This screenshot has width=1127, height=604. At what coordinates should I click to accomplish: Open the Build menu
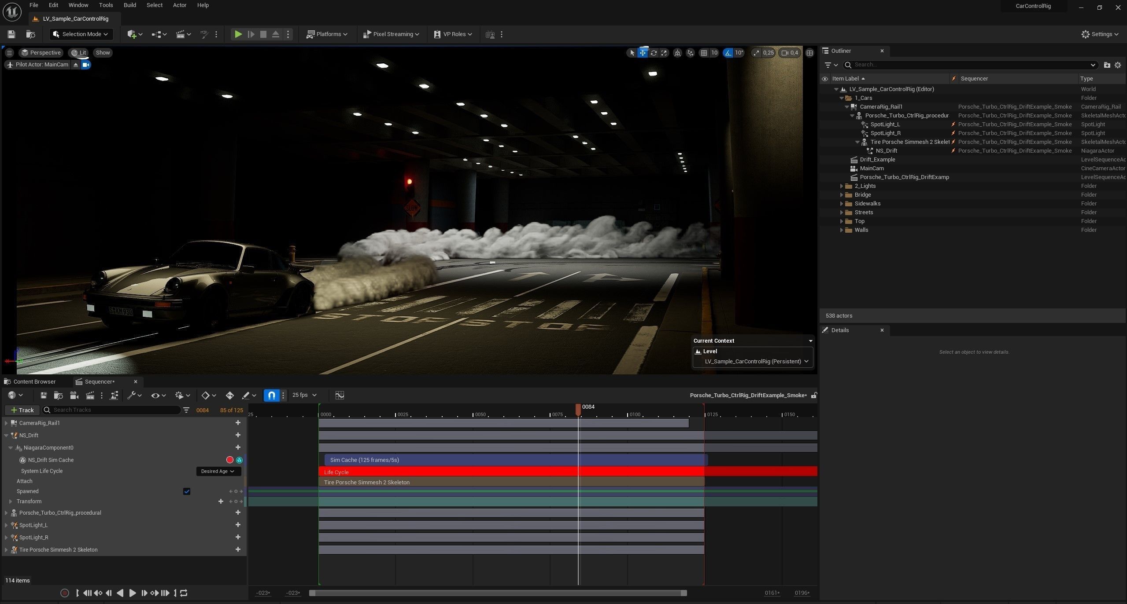[x=129, y=5]
